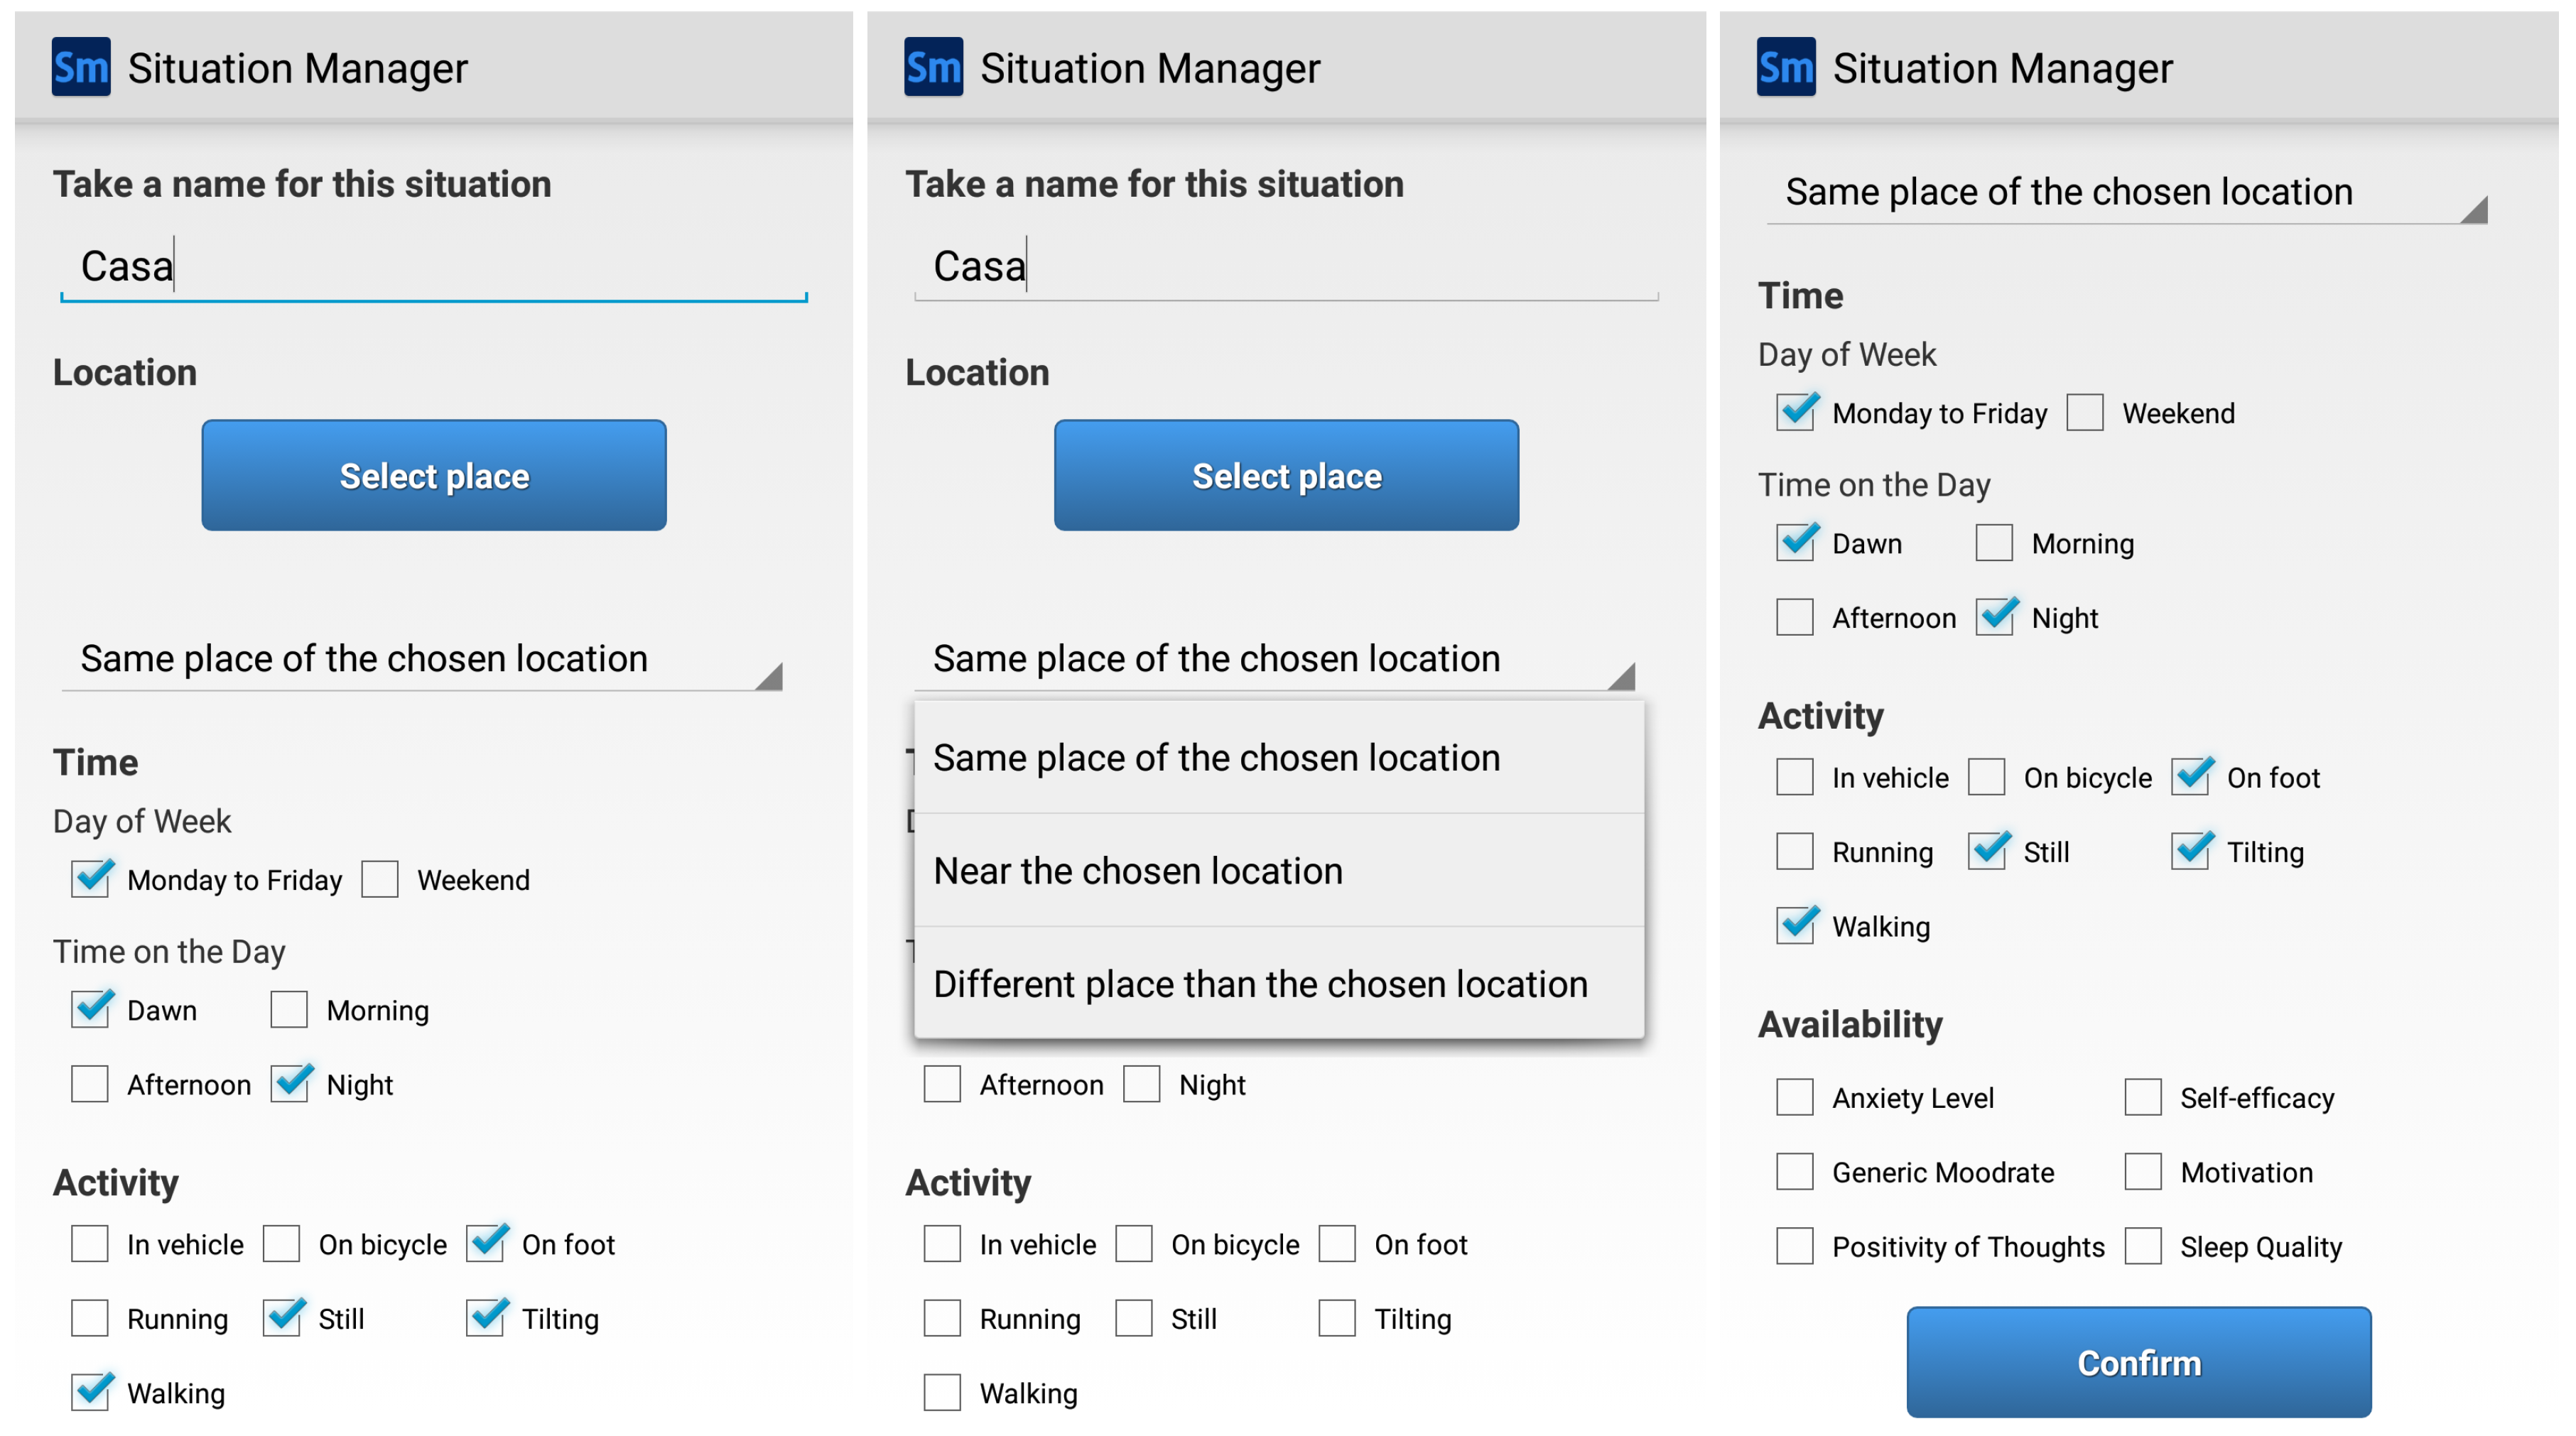
Task: Open location dropdown in first screen
Action: point(420,659)
